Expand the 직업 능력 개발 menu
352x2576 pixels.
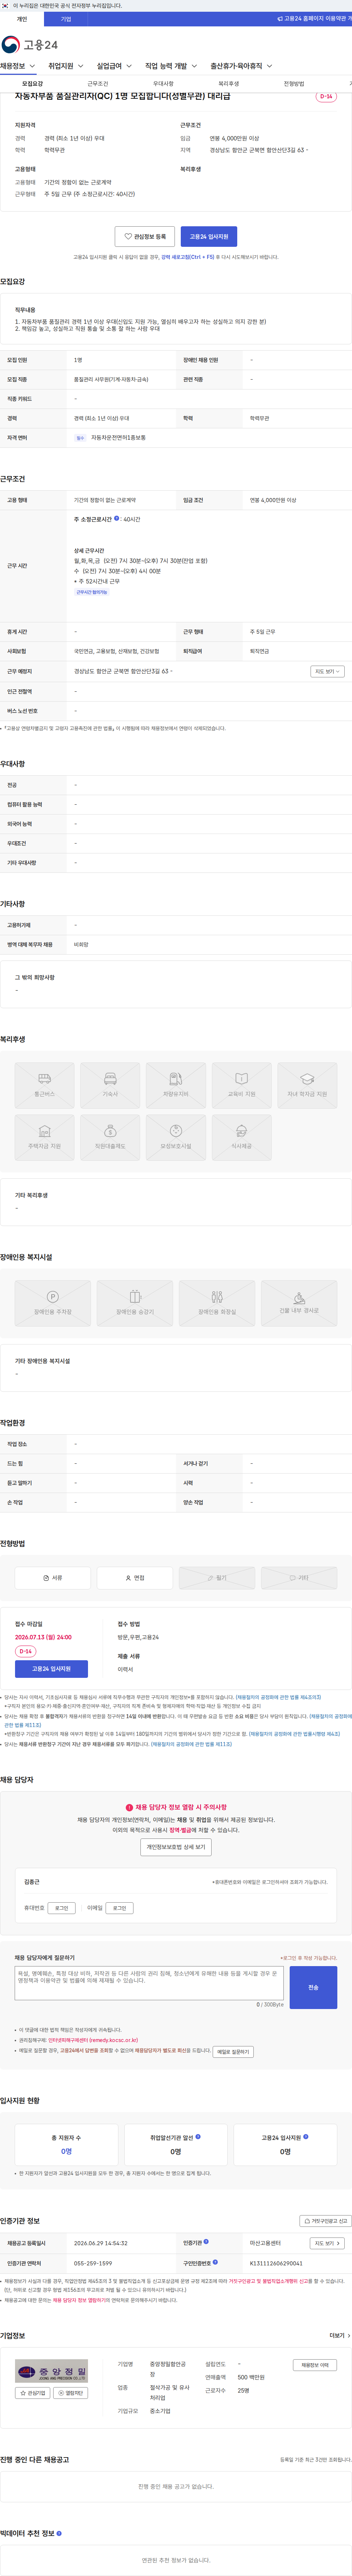[171, 66]
